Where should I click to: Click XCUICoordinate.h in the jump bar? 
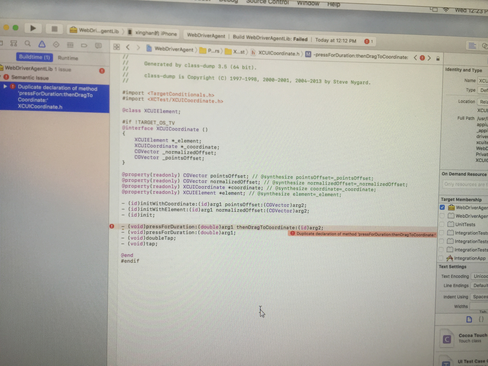pyautogui.click(x=275, y=53)
